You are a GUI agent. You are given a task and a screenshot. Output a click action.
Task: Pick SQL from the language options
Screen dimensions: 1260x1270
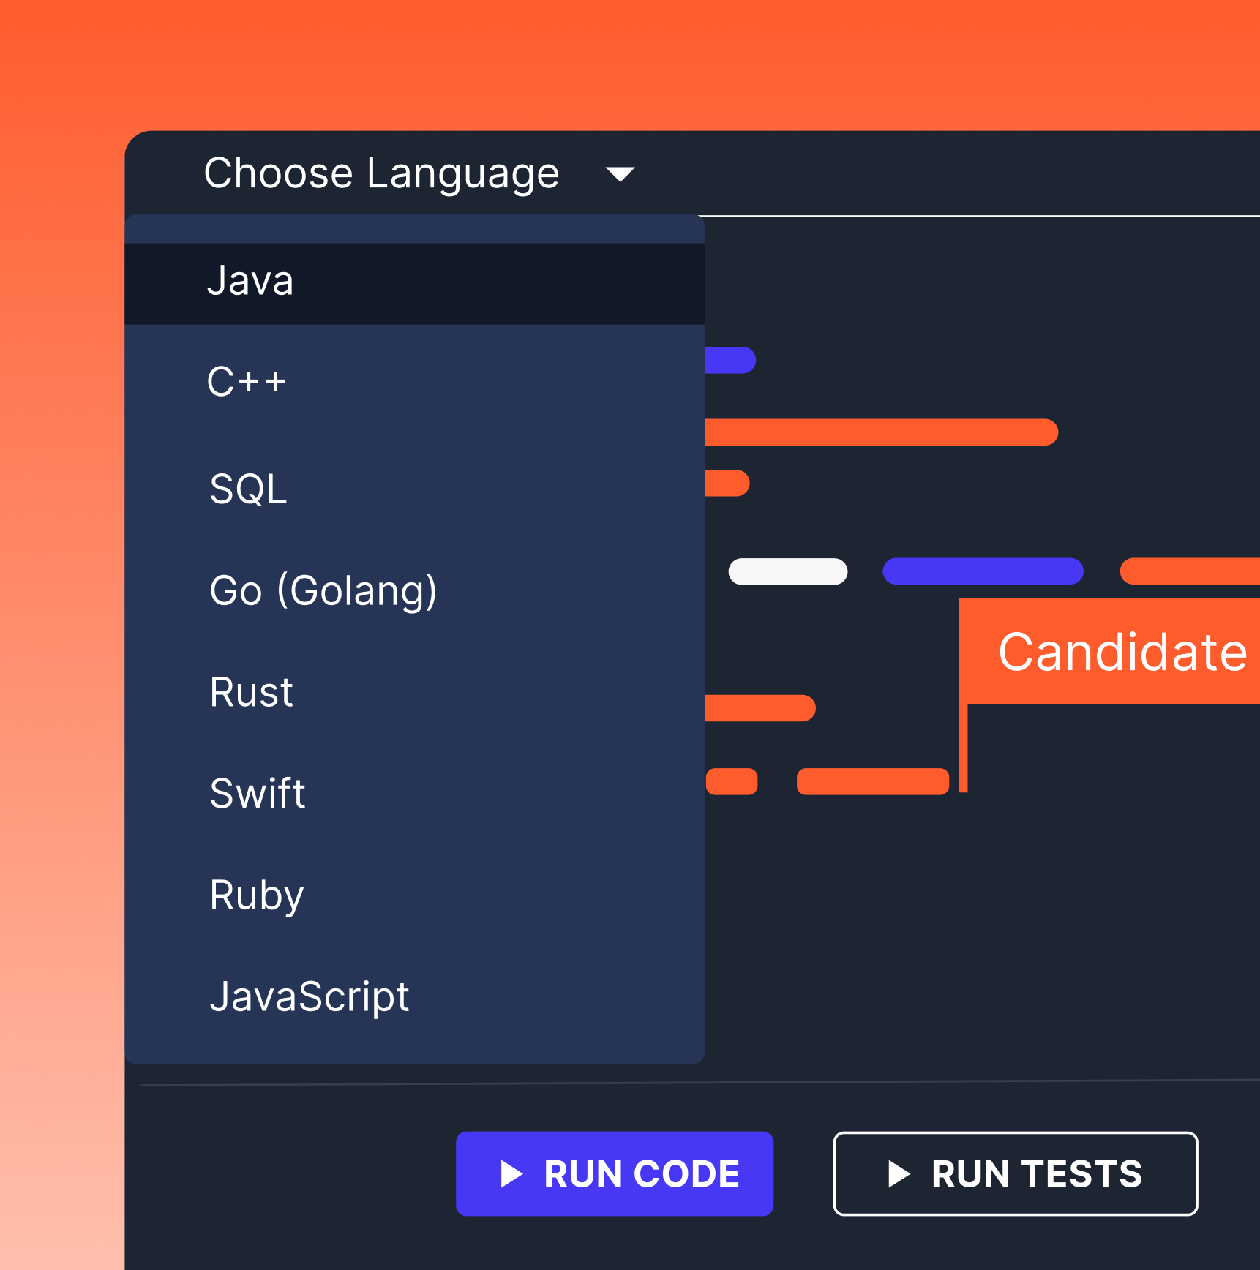tap(249, 489)
